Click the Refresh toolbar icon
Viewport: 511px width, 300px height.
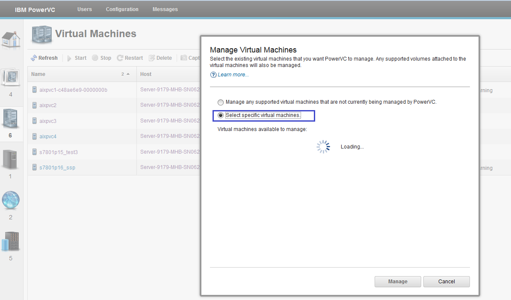[x=34, y=58]
